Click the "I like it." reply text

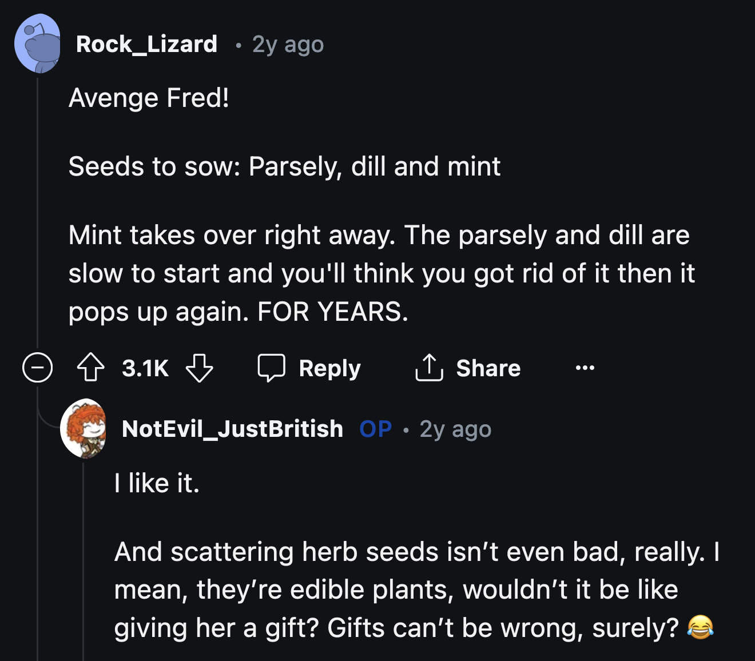click(x=157, y=483)
